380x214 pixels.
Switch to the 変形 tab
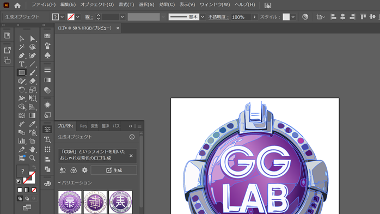(x=95, y=126)
